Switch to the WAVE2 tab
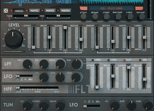The width and height of the screenshot is (154, 111). coord(34,11)
